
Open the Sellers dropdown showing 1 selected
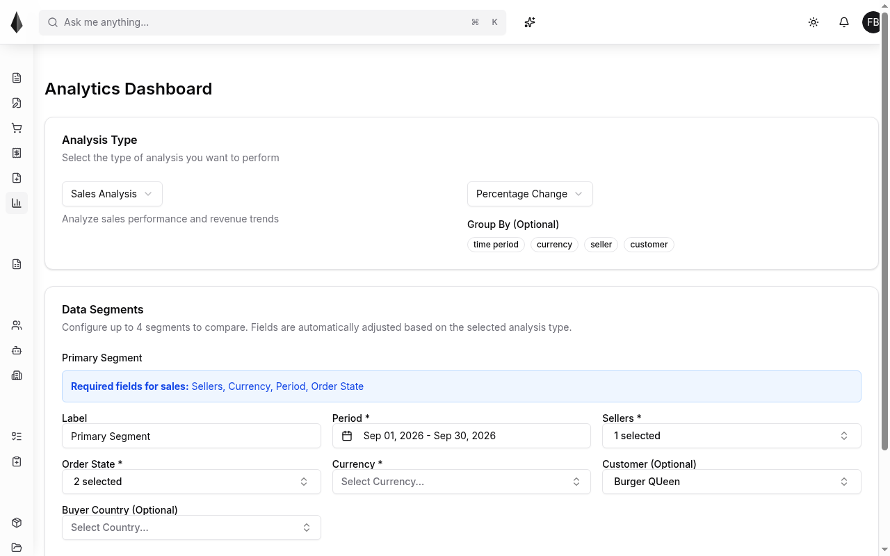(731, 436)
